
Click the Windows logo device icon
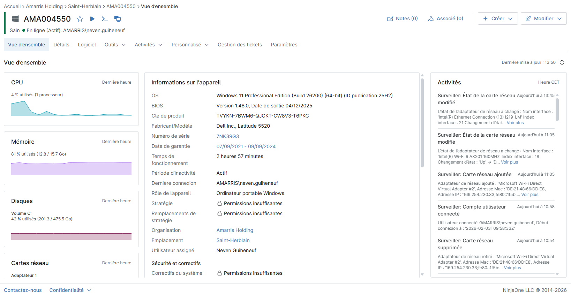pyautogui.click(x=15, y=19)
